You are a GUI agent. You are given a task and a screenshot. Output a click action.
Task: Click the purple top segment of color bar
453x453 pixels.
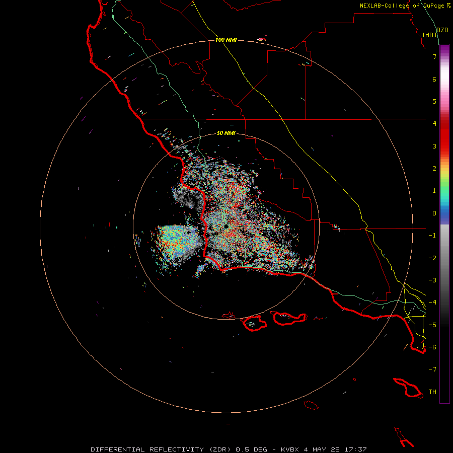[x=444, y=50]
